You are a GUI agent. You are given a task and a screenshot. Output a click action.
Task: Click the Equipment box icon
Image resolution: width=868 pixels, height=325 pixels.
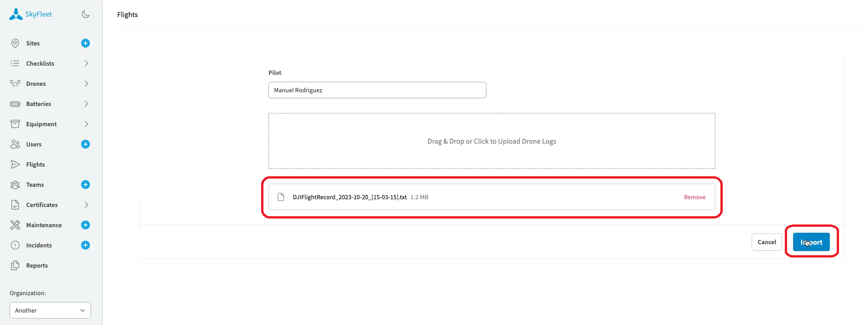(x=15, y=124)
